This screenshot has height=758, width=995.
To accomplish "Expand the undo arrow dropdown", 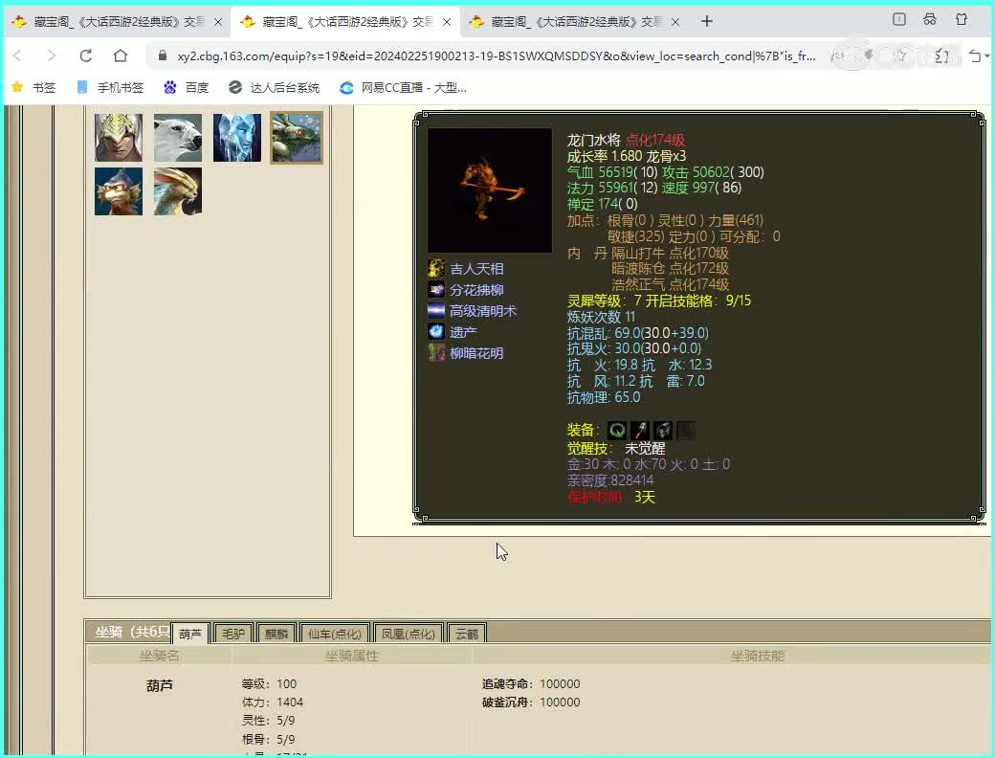I will coord(986,56).
